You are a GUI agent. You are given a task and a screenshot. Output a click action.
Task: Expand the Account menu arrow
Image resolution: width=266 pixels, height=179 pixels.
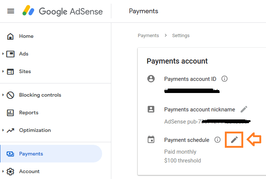pos(3,171)
